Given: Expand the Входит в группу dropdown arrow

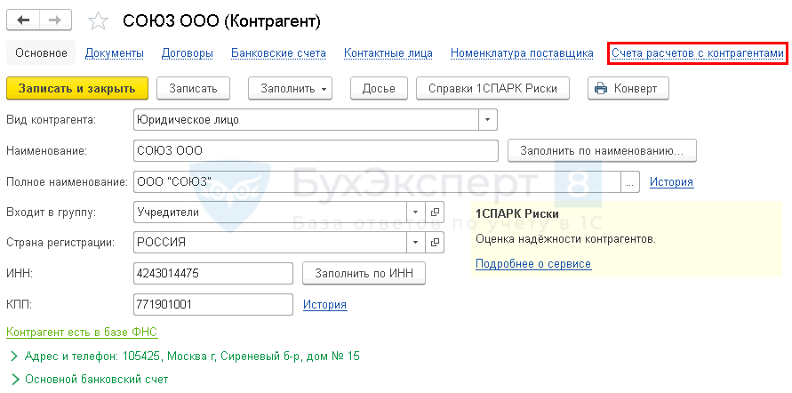Looking at the screenshot, I should point(416,213).
